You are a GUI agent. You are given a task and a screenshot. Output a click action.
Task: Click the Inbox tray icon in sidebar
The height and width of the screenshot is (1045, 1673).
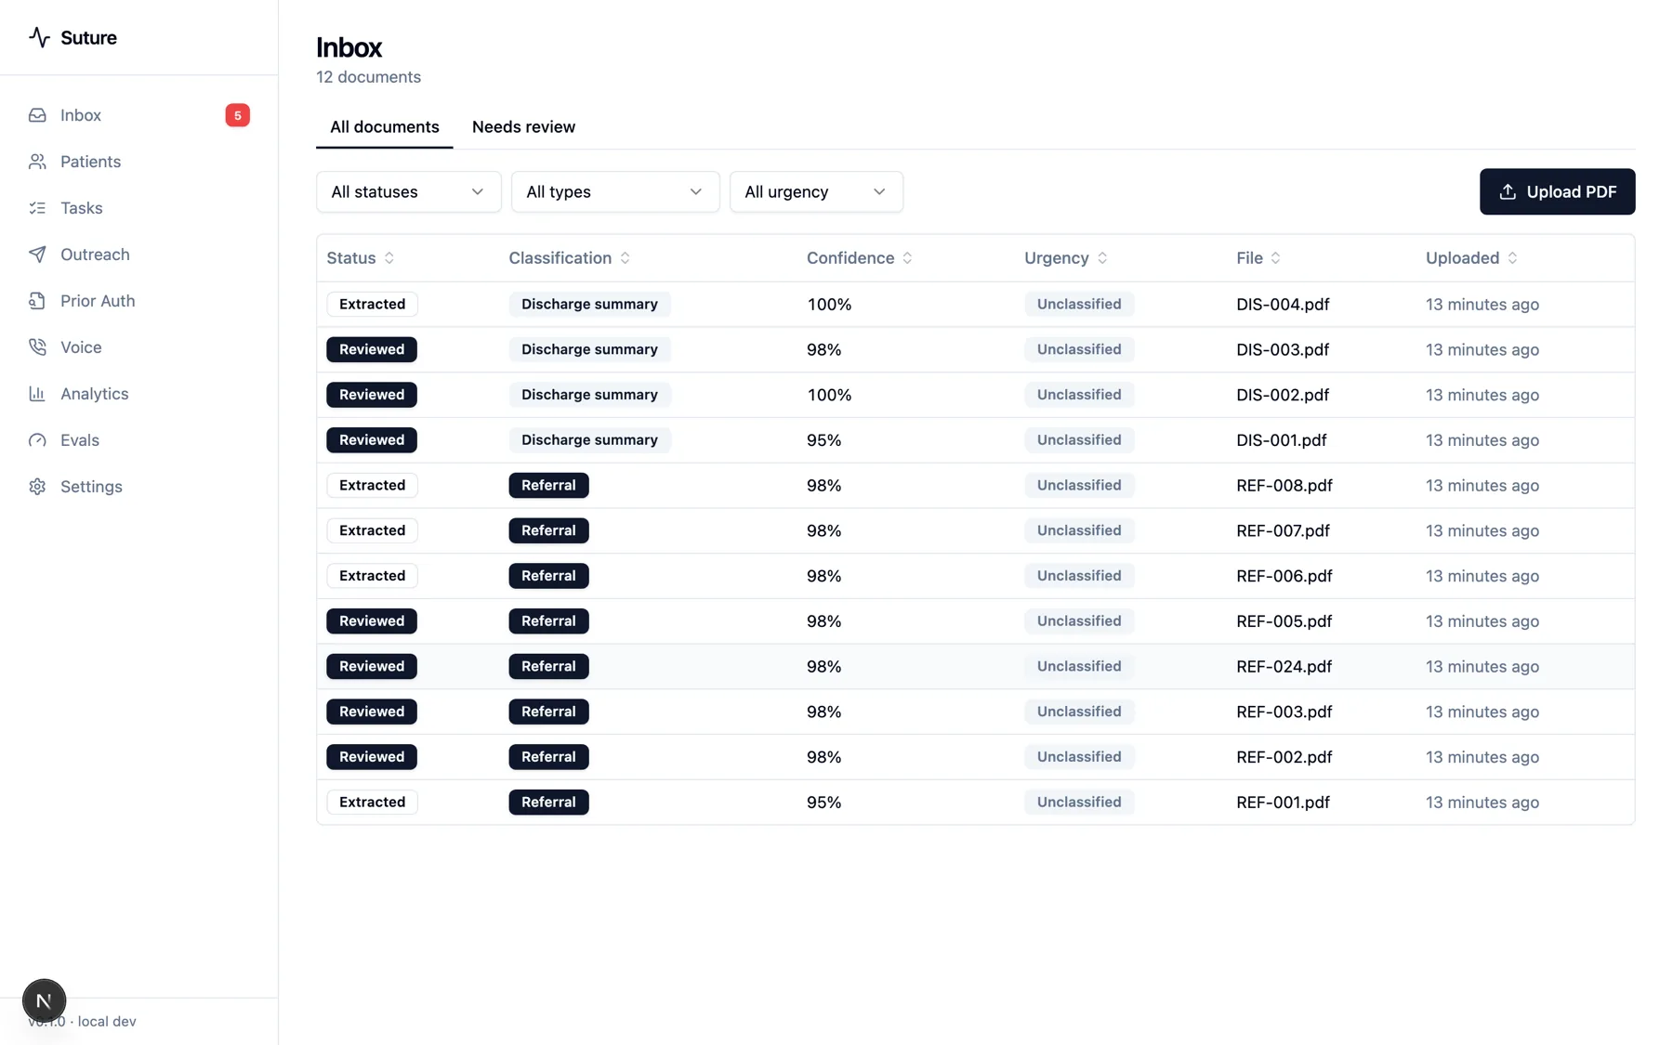coord(37,115)
